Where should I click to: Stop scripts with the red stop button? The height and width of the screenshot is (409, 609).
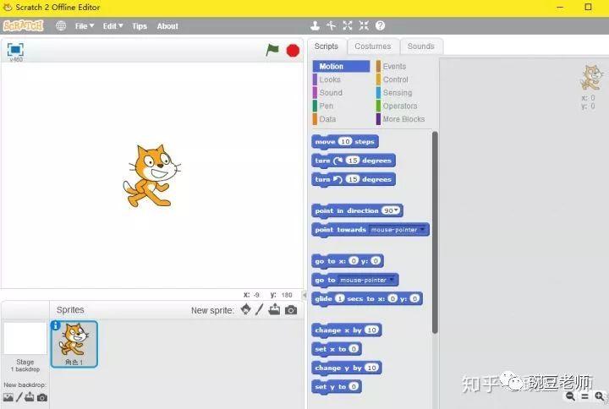click(293, 51)
